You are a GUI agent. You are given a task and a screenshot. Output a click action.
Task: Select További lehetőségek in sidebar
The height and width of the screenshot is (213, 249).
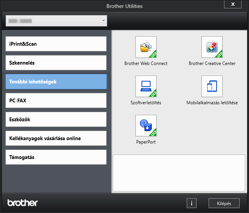56,82
